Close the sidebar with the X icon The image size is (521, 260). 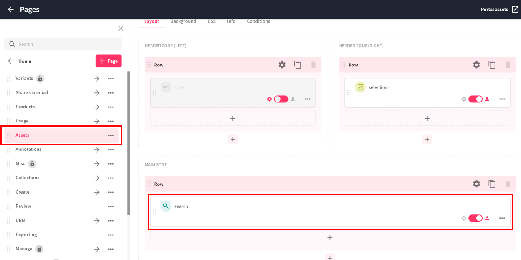pyautogui.click(x=121, y=28)
